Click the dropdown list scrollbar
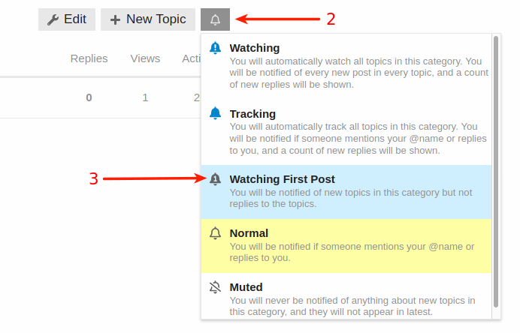 (496, 172)
